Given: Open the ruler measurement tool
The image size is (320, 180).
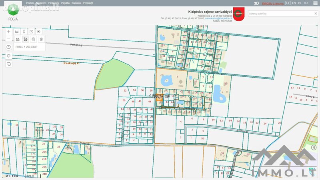Looking at the screenshot, I should (17, 32).
